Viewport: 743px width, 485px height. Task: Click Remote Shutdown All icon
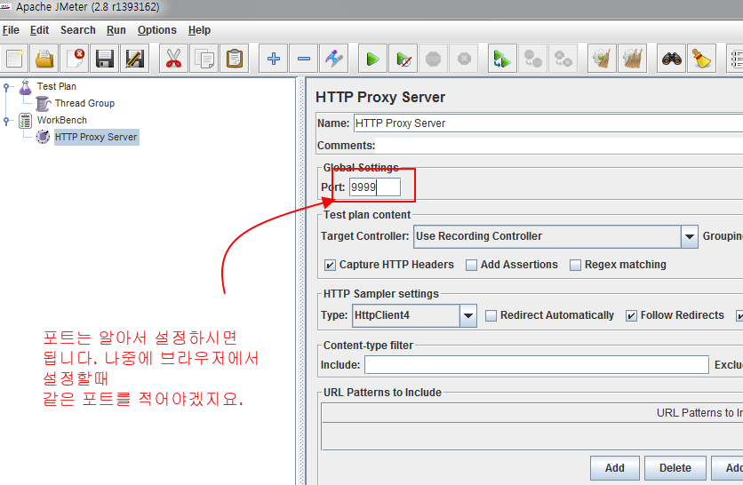[563, 60]
